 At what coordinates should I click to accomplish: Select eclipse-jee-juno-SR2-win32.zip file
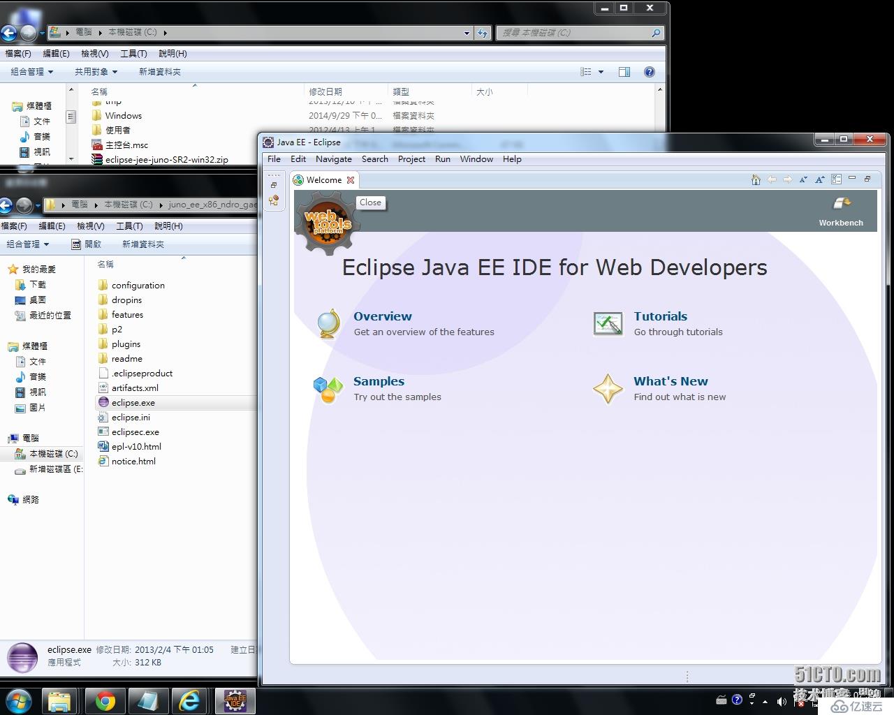click(x=166, y=160)
